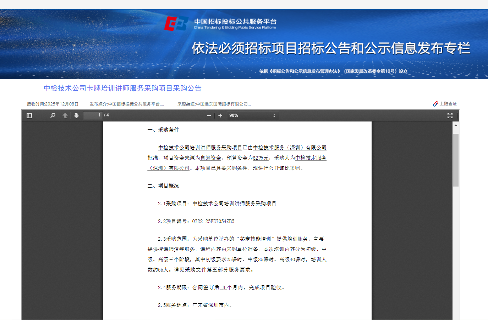488x320 pixels.
Task: Click the page number input field
Action: coord(93,115)
